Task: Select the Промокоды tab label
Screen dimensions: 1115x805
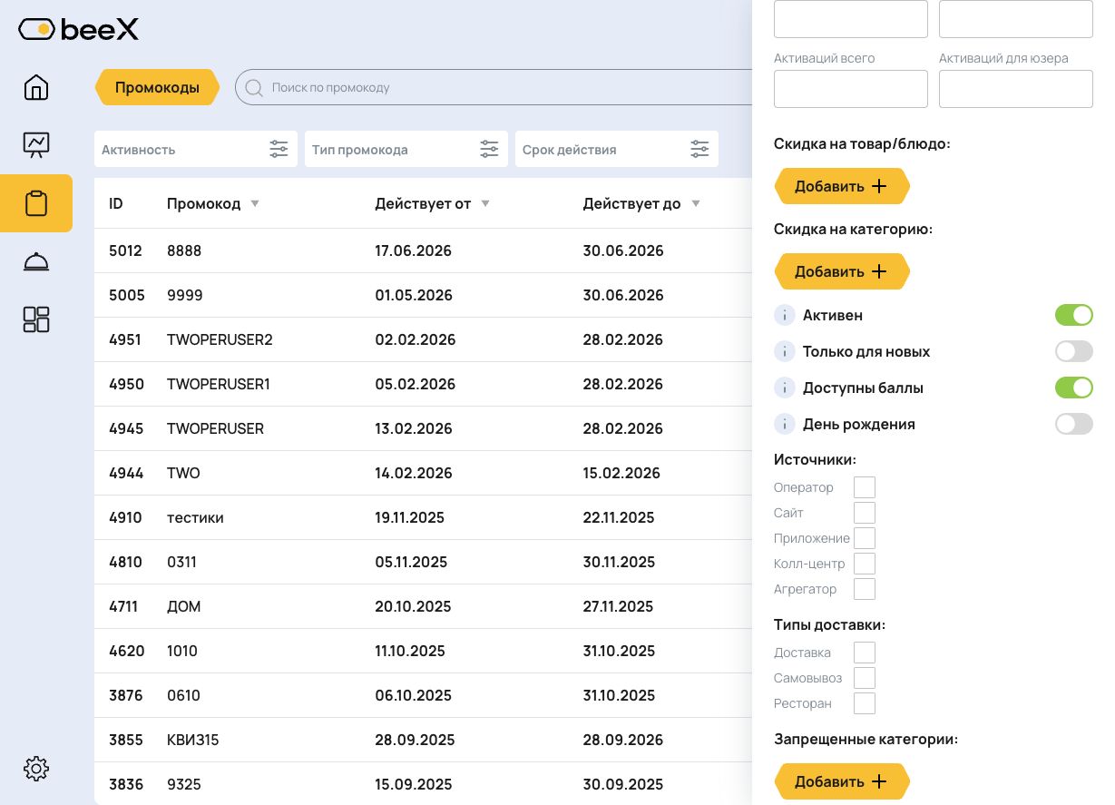Action: (x=157, y=87)
